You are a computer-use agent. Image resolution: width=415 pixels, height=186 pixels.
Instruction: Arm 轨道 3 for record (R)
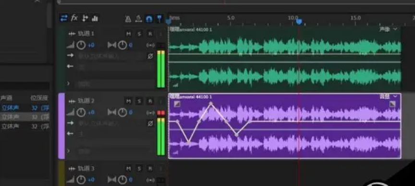point(150,168)
